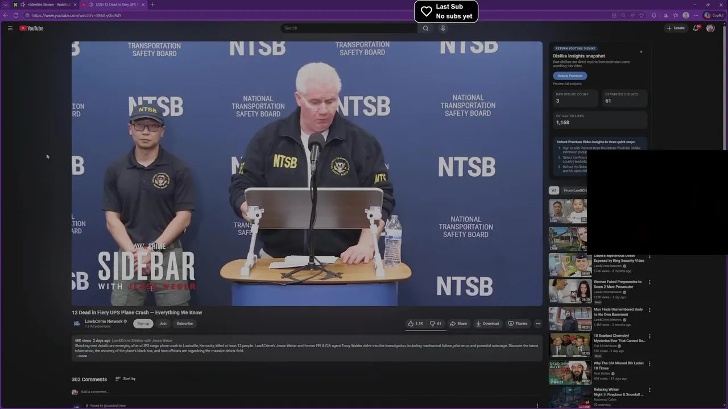Viewport: 728px width, 409px height.
Task: Open options for Why The CIA Missed video
Action: pos(650,364)
